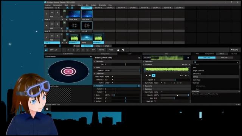This screenshot has width=242, height=136.
Task: Switch to Sources tab
Action: [x=234, y=54]
